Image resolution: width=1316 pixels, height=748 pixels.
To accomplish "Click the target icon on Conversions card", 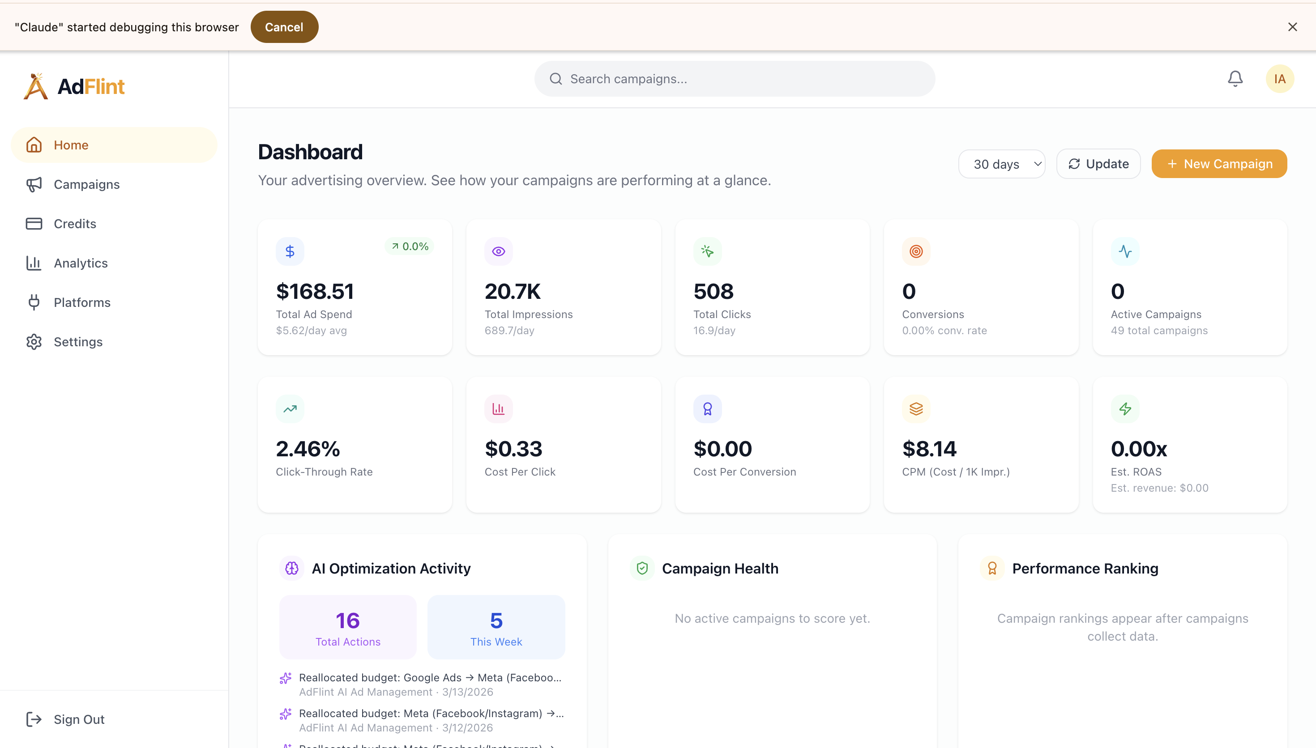I will [916, 251].
